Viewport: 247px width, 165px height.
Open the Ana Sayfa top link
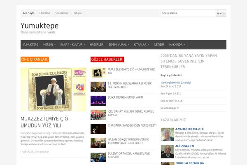[28, 13]
